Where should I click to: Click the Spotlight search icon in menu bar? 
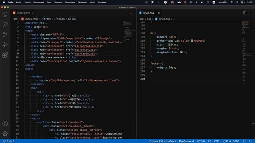pos(237,2)
